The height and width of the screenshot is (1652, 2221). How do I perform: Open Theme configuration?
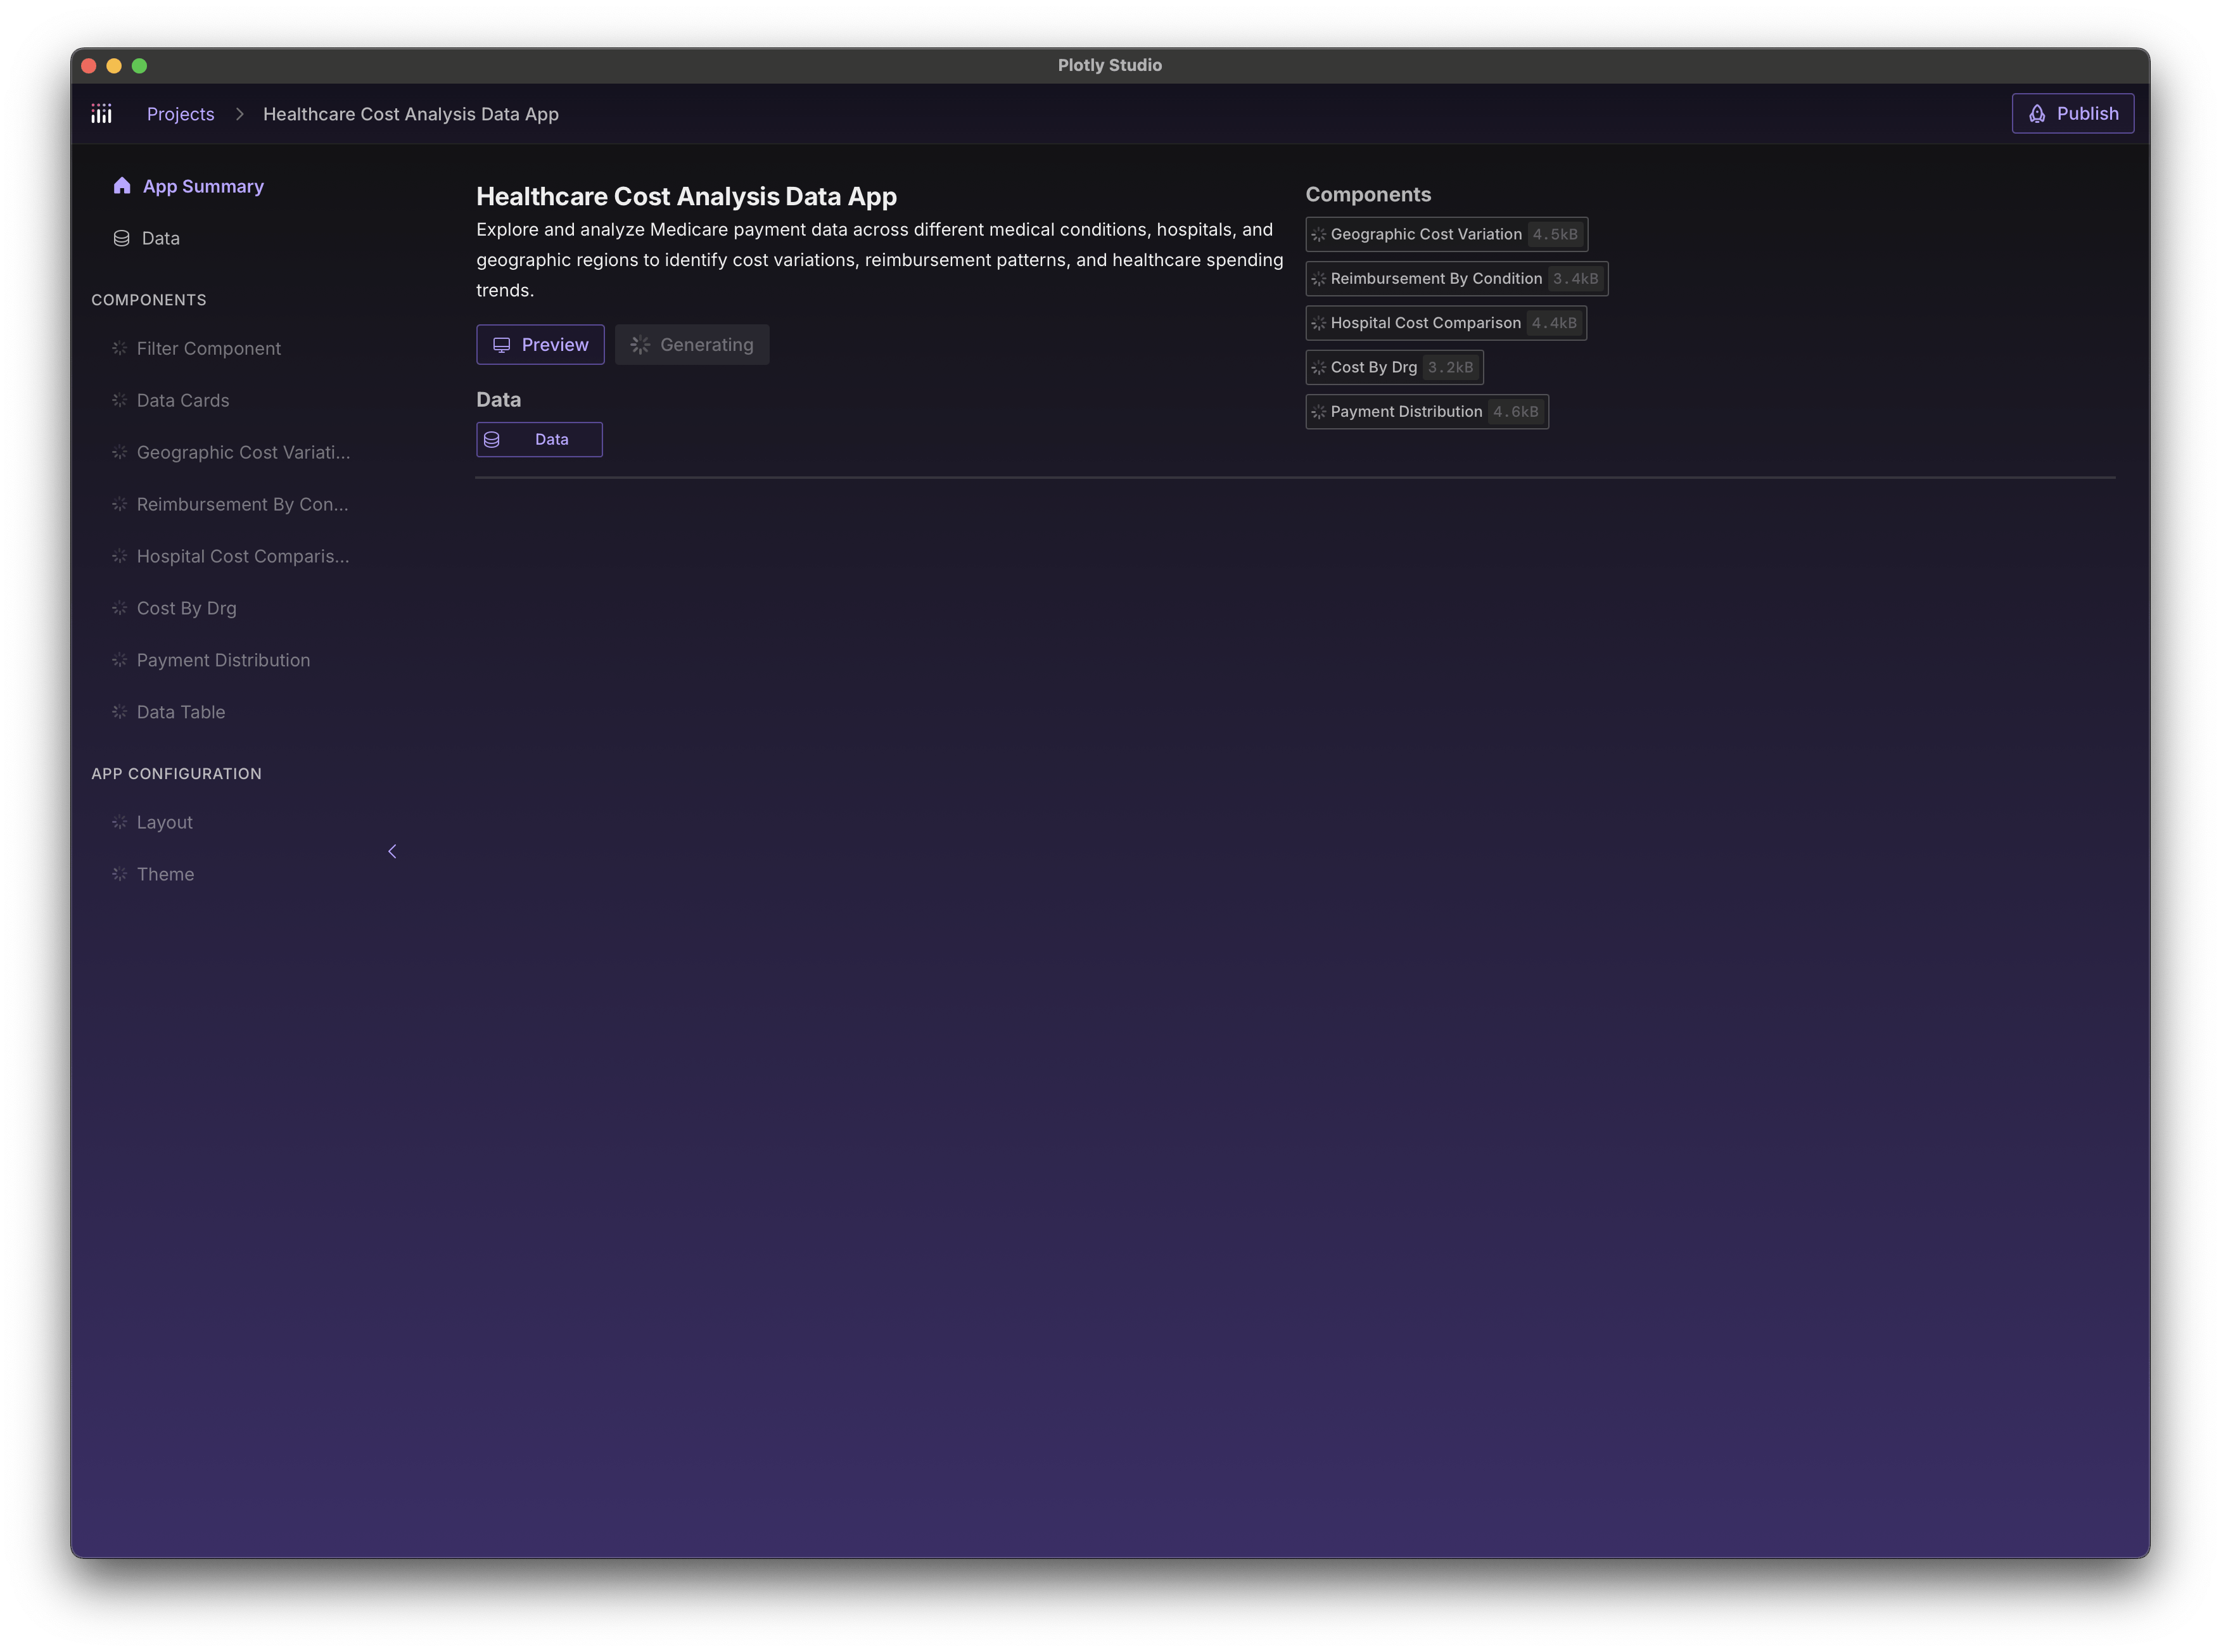pos(165,874)
